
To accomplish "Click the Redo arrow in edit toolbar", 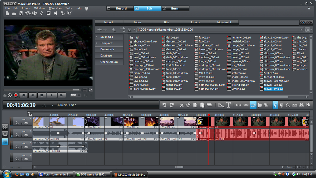I will [171, 105].
